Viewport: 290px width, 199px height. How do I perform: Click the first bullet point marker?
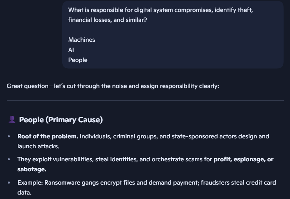[x=9, y=137]
